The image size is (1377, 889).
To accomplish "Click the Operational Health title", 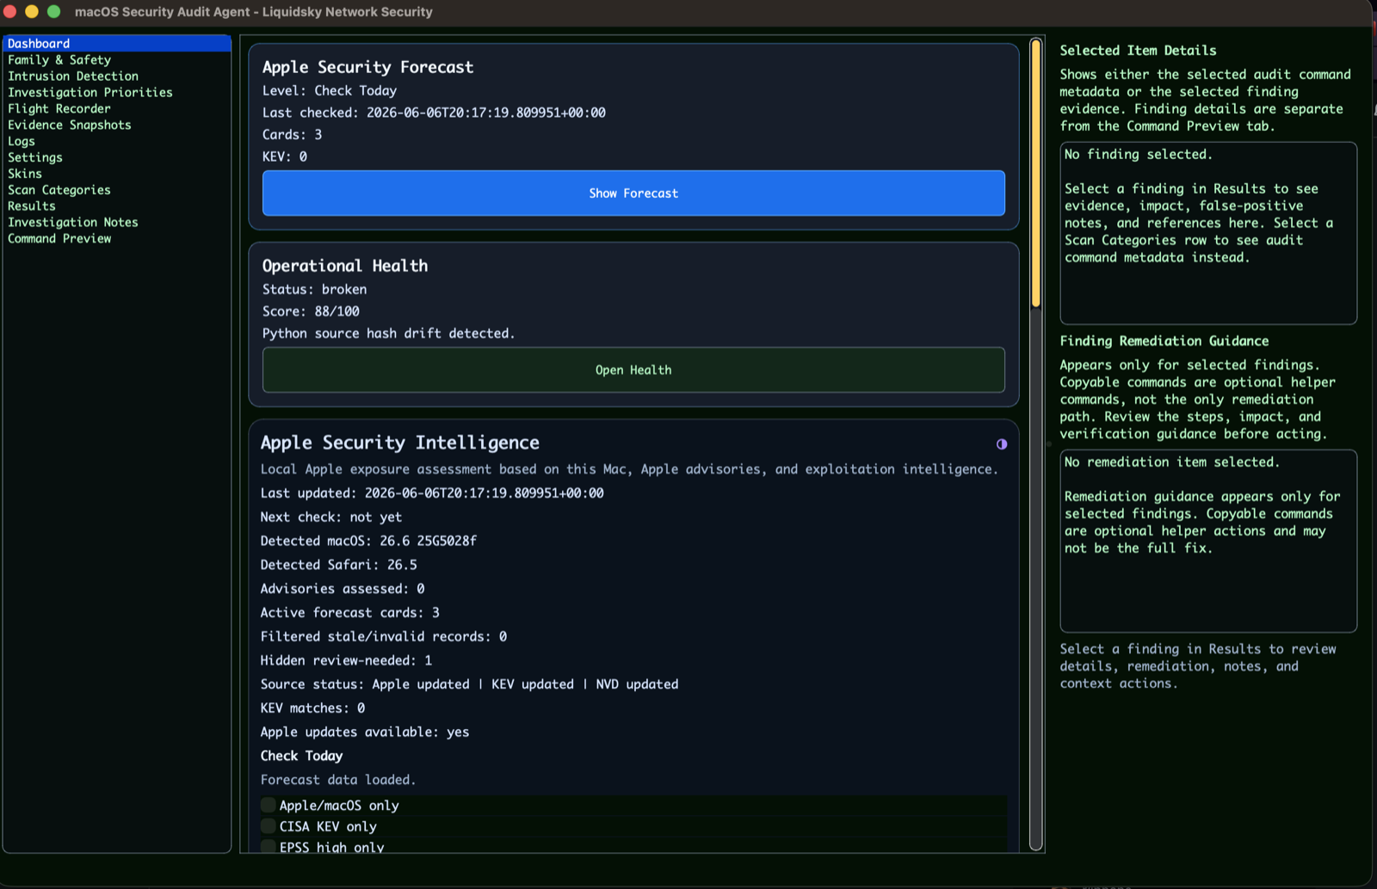I will [345, 266].
